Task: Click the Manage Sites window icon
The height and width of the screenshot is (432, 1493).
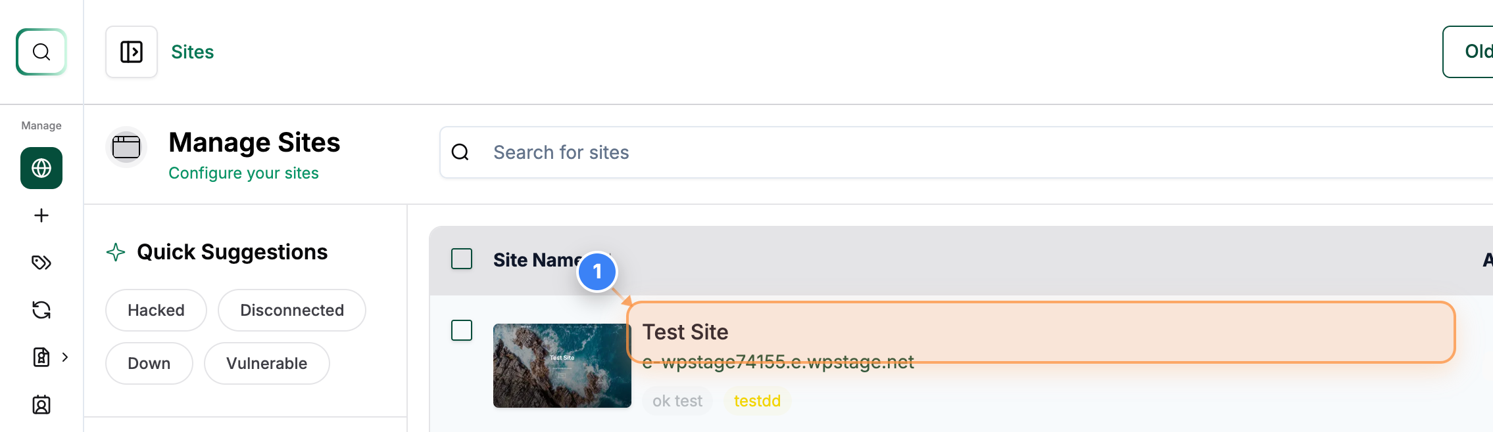Action: tap(126, 146)
